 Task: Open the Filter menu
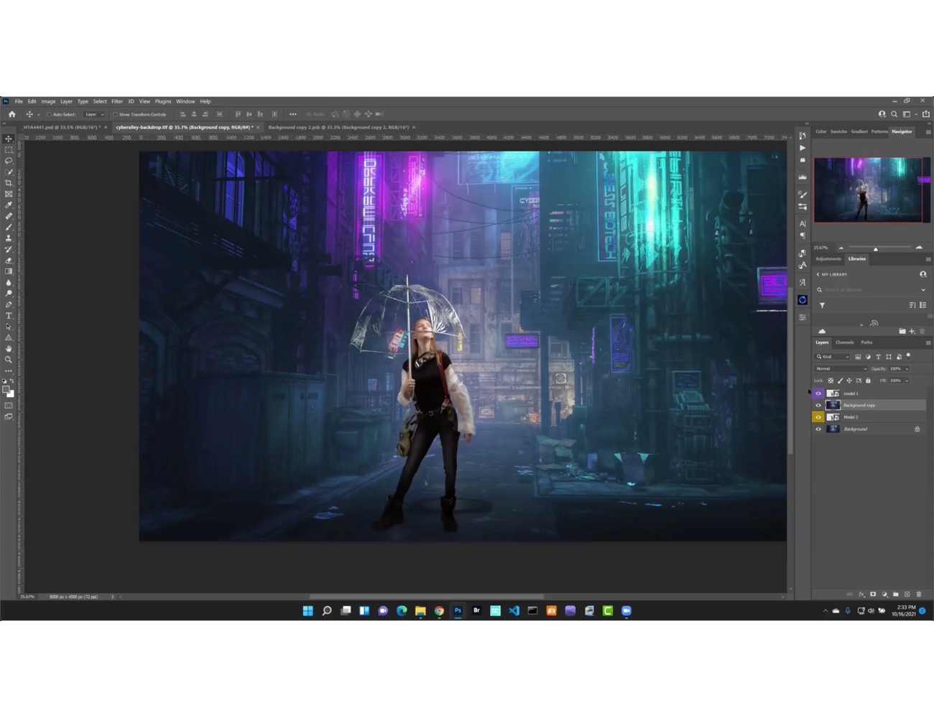click(x=117, y=101)
